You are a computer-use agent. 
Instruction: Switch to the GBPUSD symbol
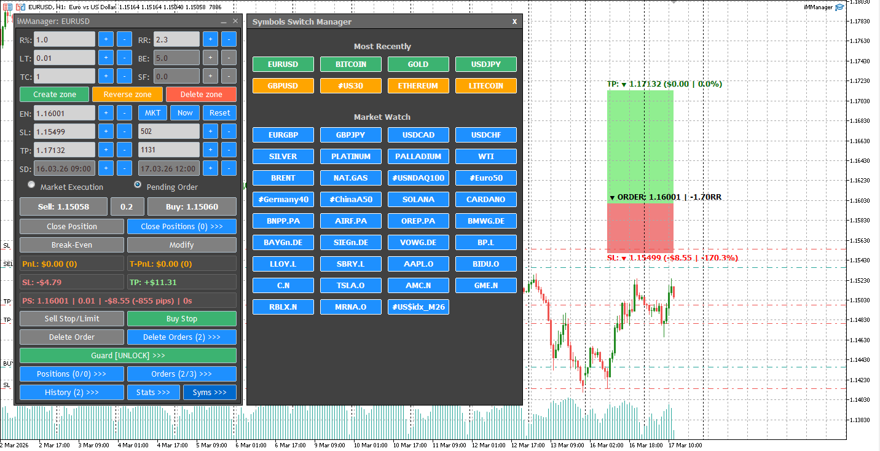point(283,86)
